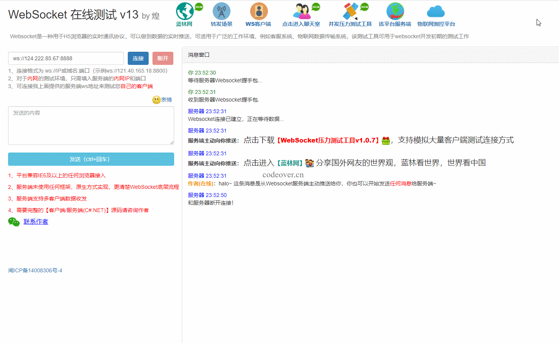Open the 联系作者 contact author link
Viewport: 559px width, 343px height.
coord(36,222)
